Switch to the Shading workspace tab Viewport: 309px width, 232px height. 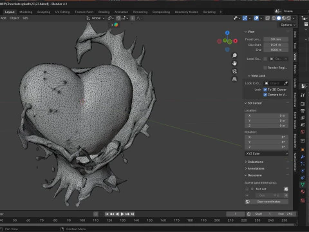(x=104, y=12)
